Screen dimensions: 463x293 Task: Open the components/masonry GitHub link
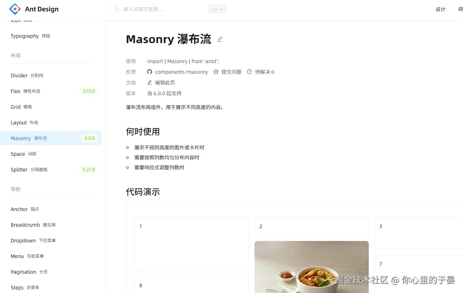[181, 72]
